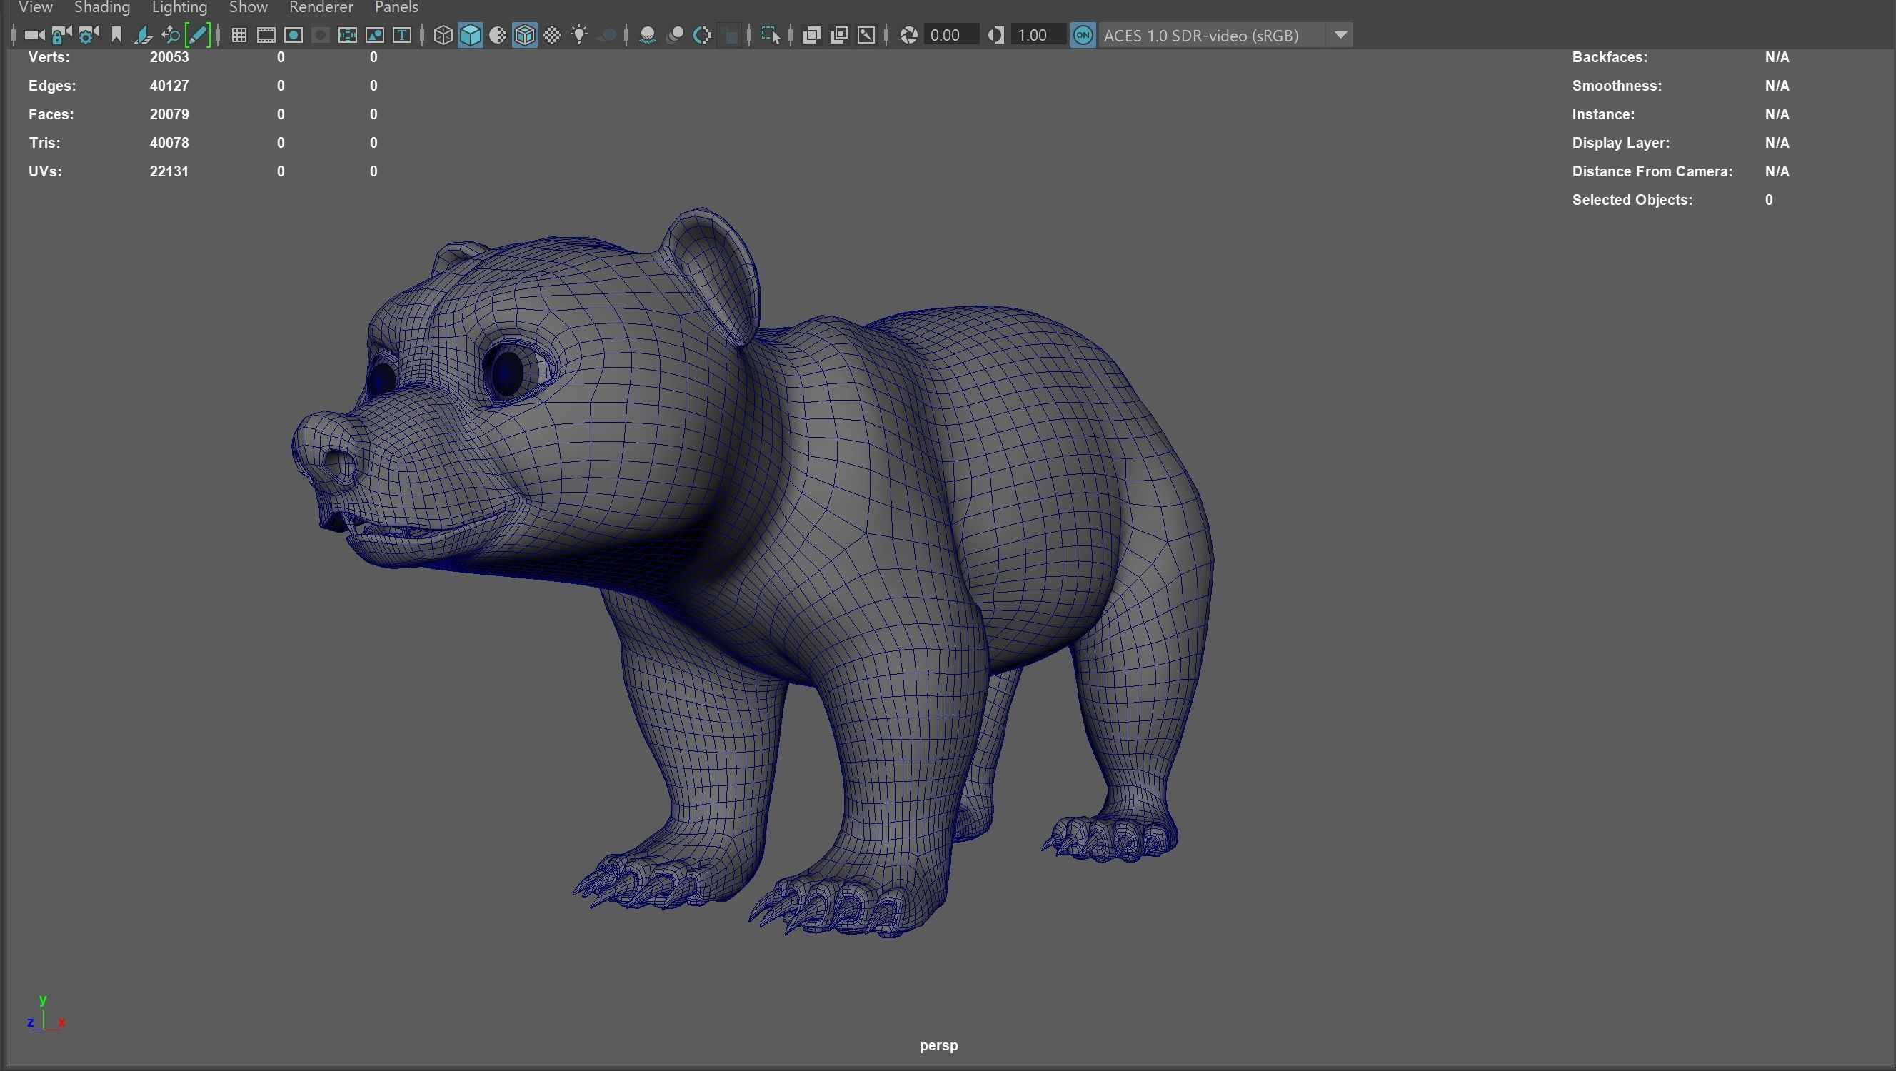Select the grease pencil tool
This screenshot has width=1896, height=1071.
199,34
